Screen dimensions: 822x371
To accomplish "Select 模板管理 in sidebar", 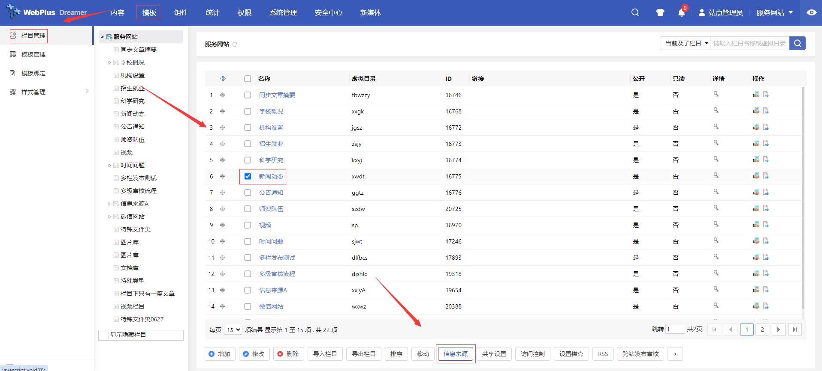I will click(33, 54).
